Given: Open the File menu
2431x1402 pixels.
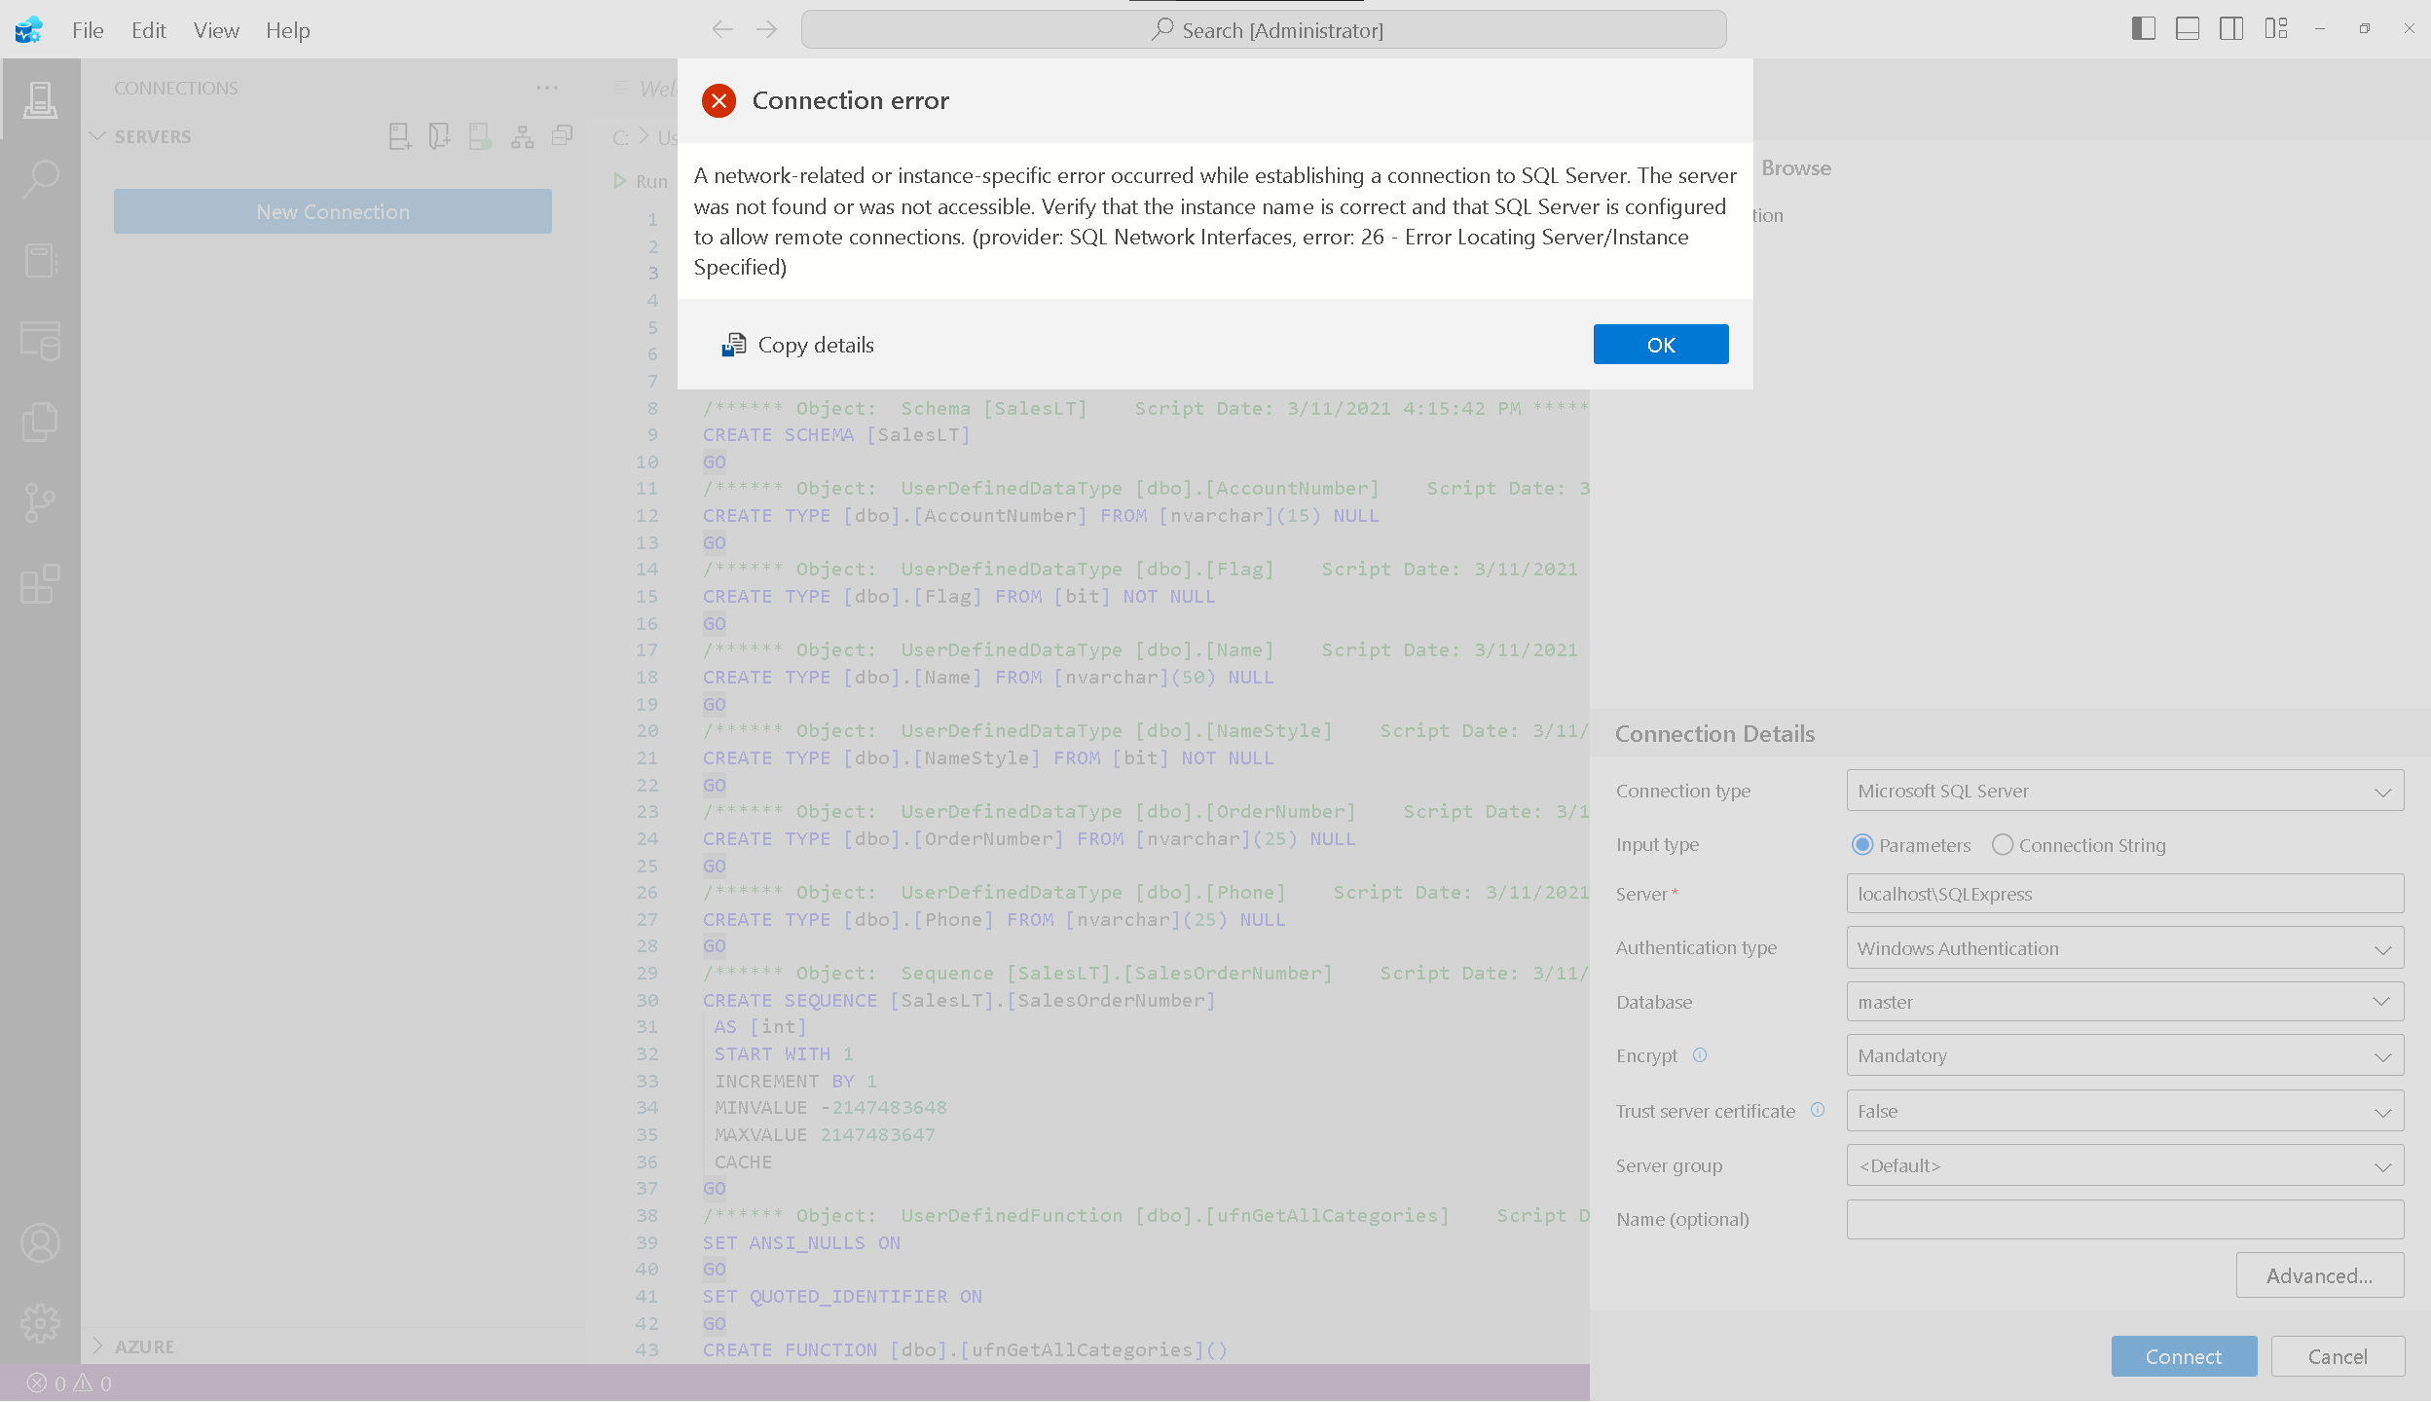Looking at the screenshot, I should (x=88, y=30).
